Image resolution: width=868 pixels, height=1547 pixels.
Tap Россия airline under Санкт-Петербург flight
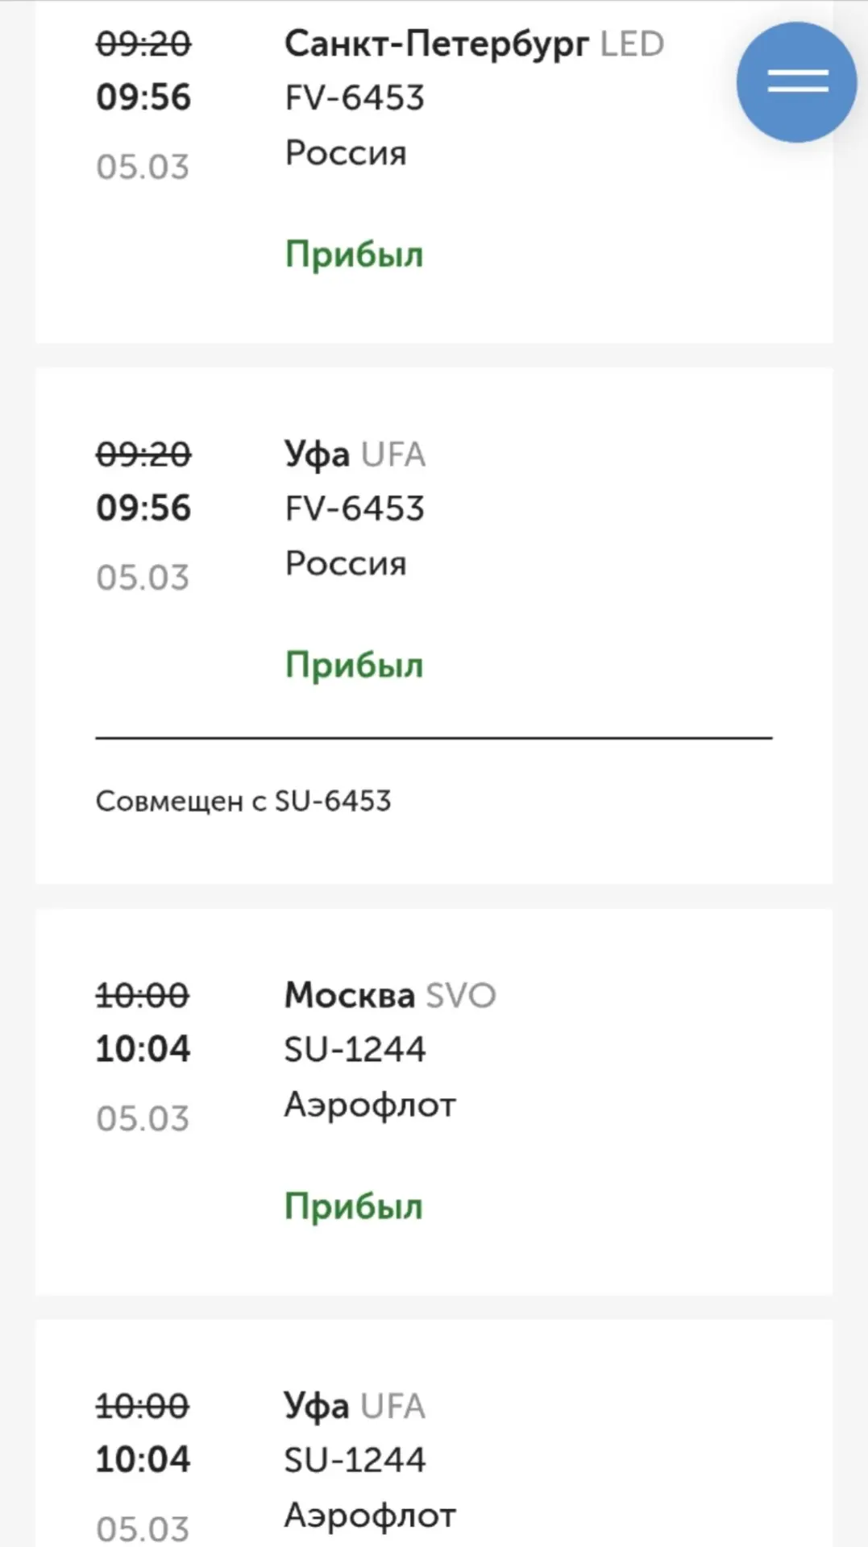(346, 153)
